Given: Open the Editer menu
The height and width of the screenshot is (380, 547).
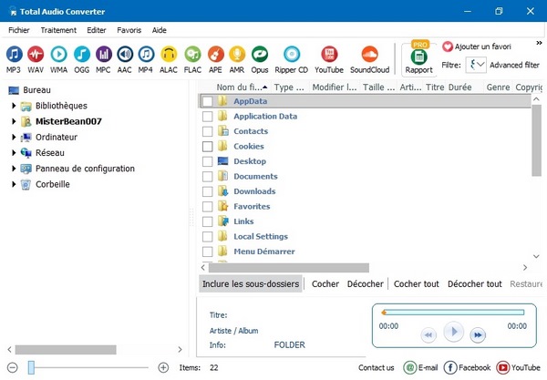Looking at the screenshot, I should point(97,30).
